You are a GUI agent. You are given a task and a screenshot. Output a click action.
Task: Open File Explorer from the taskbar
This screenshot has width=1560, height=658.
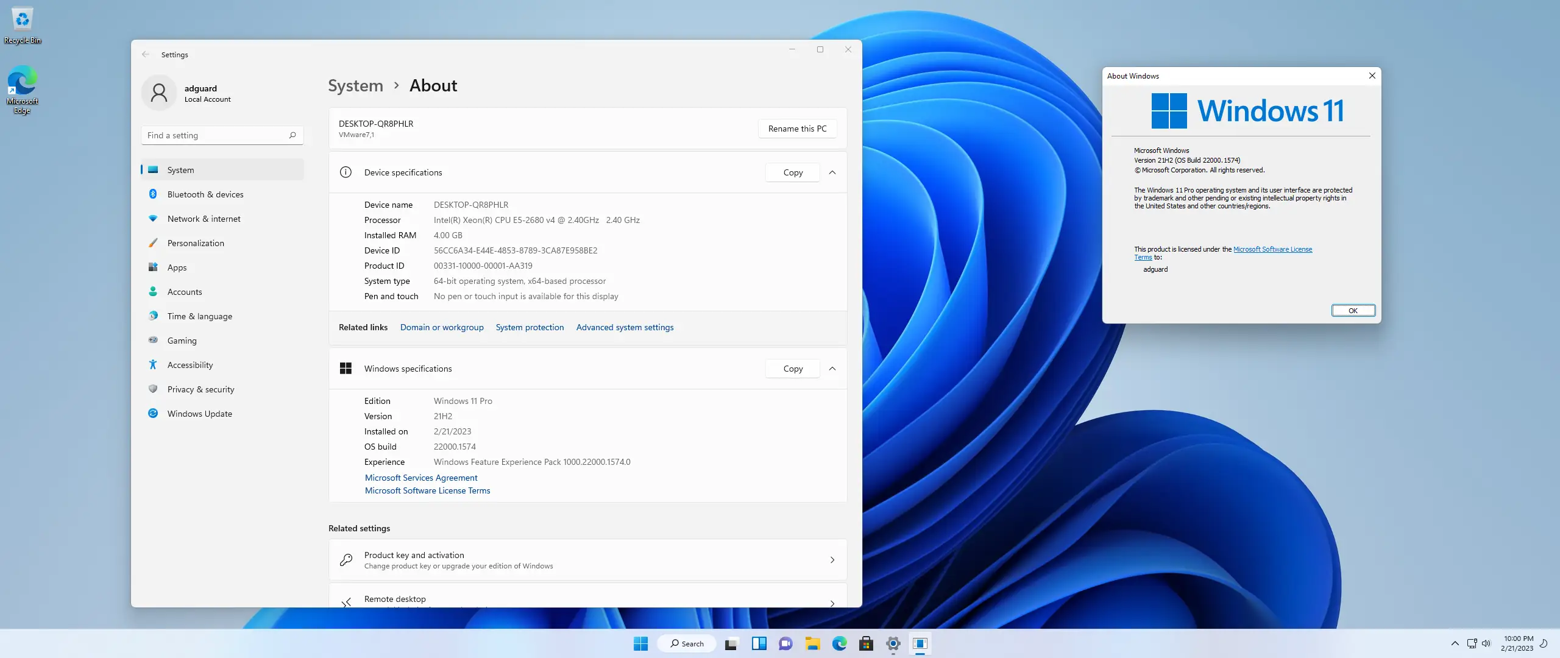pyautogui.click(x=812, y=643)
